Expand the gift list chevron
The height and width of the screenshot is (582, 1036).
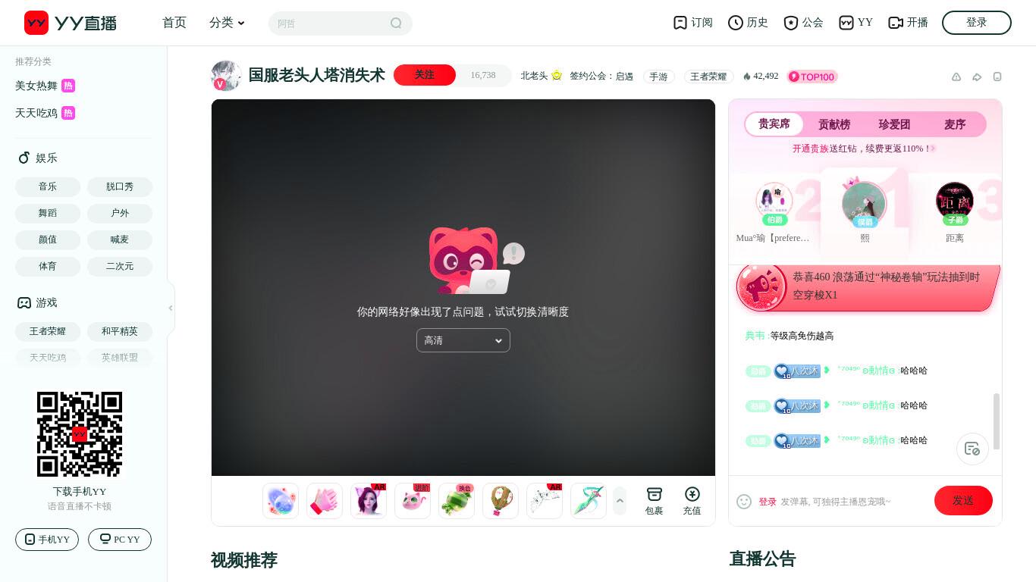[620, 501]
